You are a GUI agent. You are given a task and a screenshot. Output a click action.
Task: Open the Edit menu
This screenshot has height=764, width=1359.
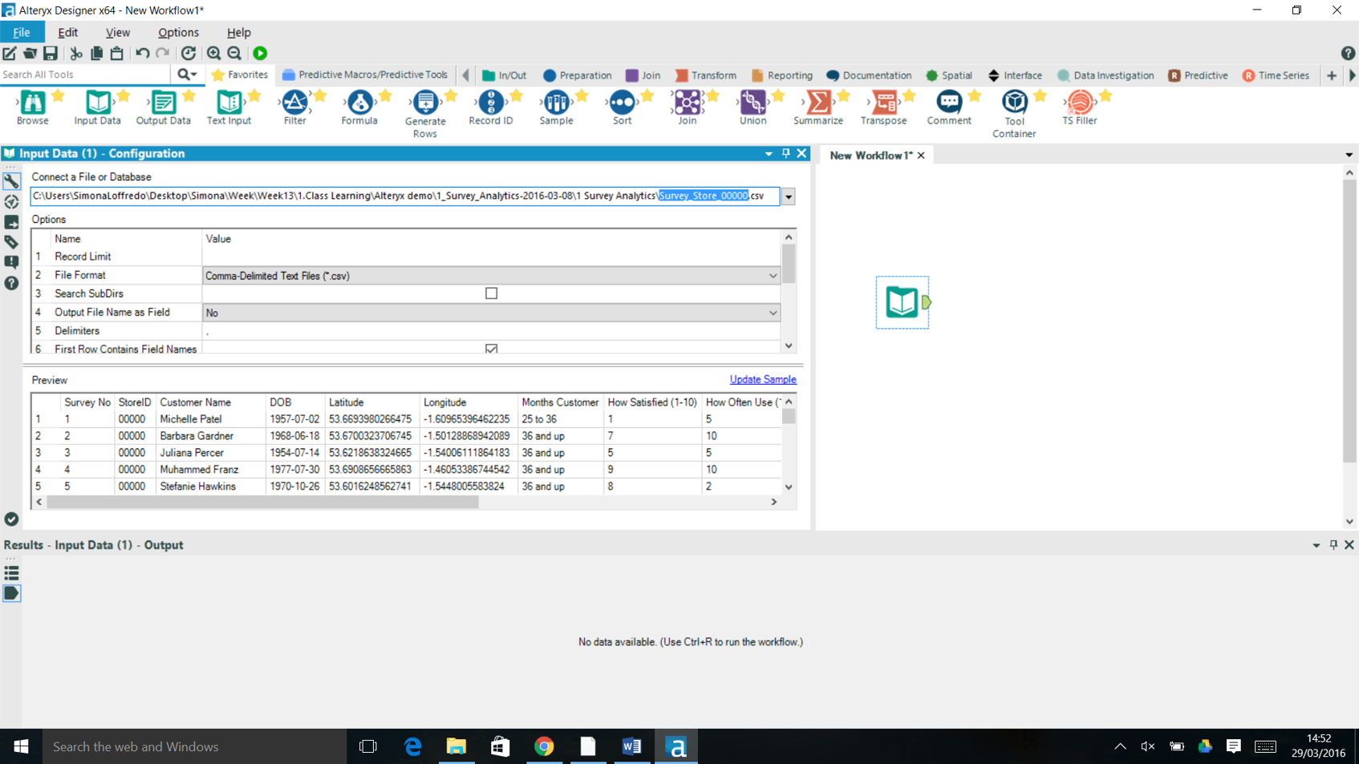(68, 32)
